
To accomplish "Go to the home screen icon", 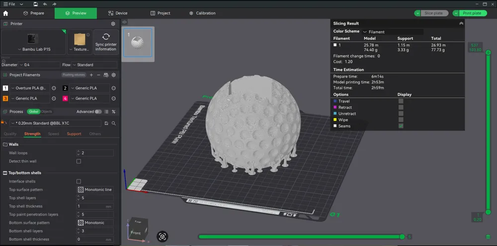I will point(5,13).
